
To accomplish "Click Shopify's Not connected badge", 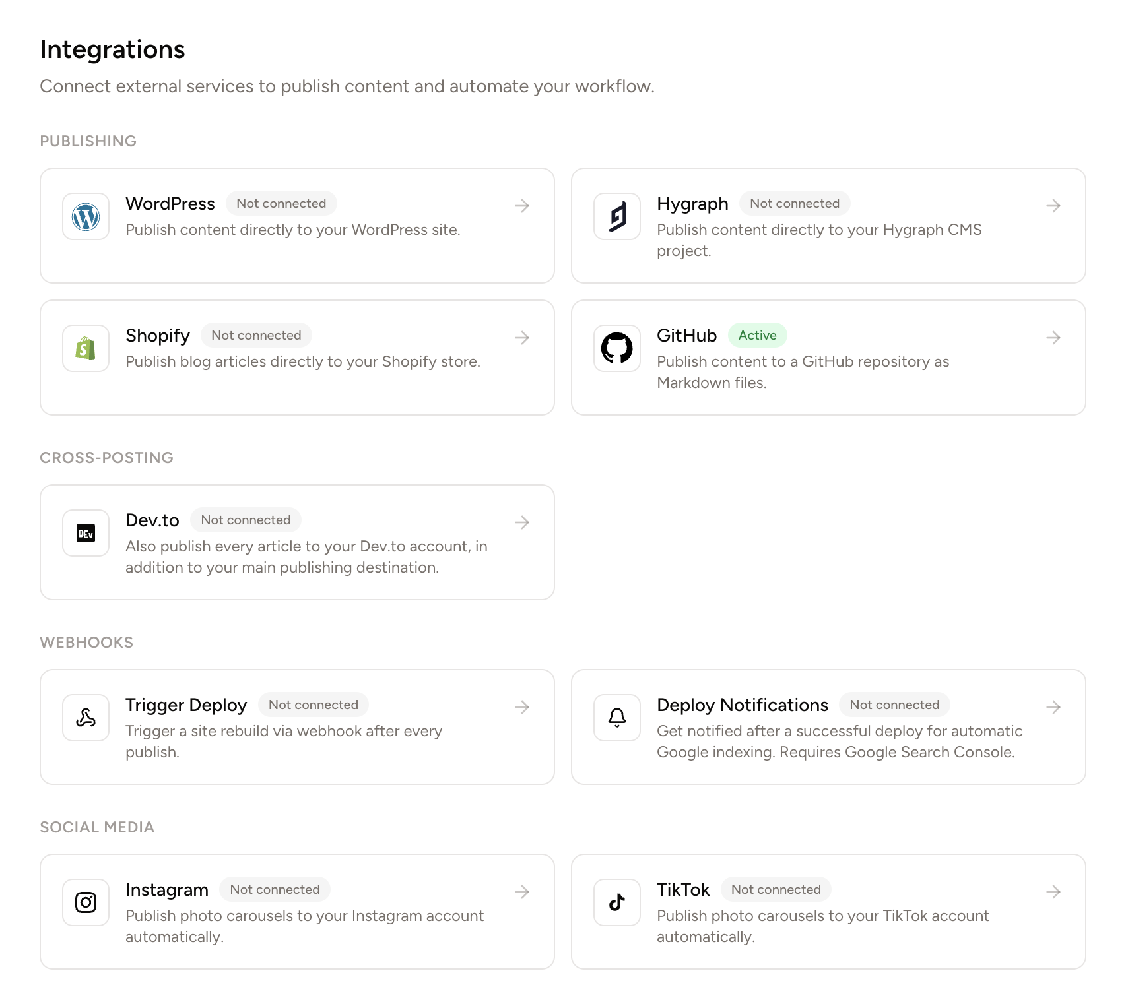I will click(x=256, y=335).
